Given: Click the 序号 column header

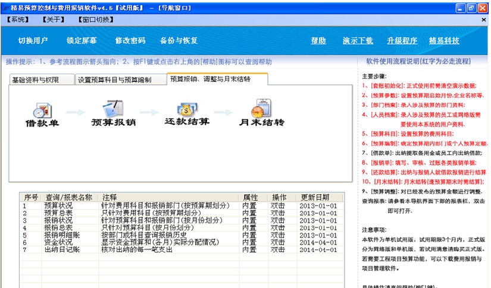Looking at the screenshot, I should (x=31, y=197).
